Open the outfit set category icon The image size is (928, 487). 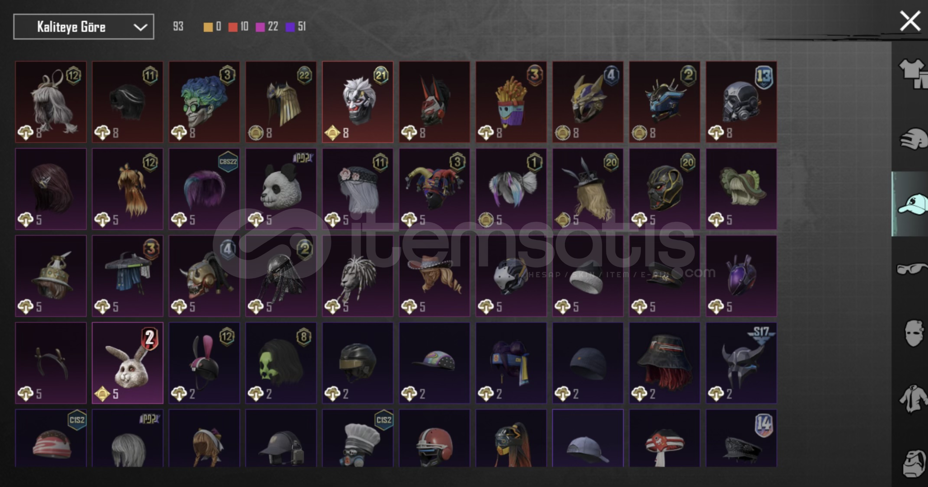tap(913, 74)
